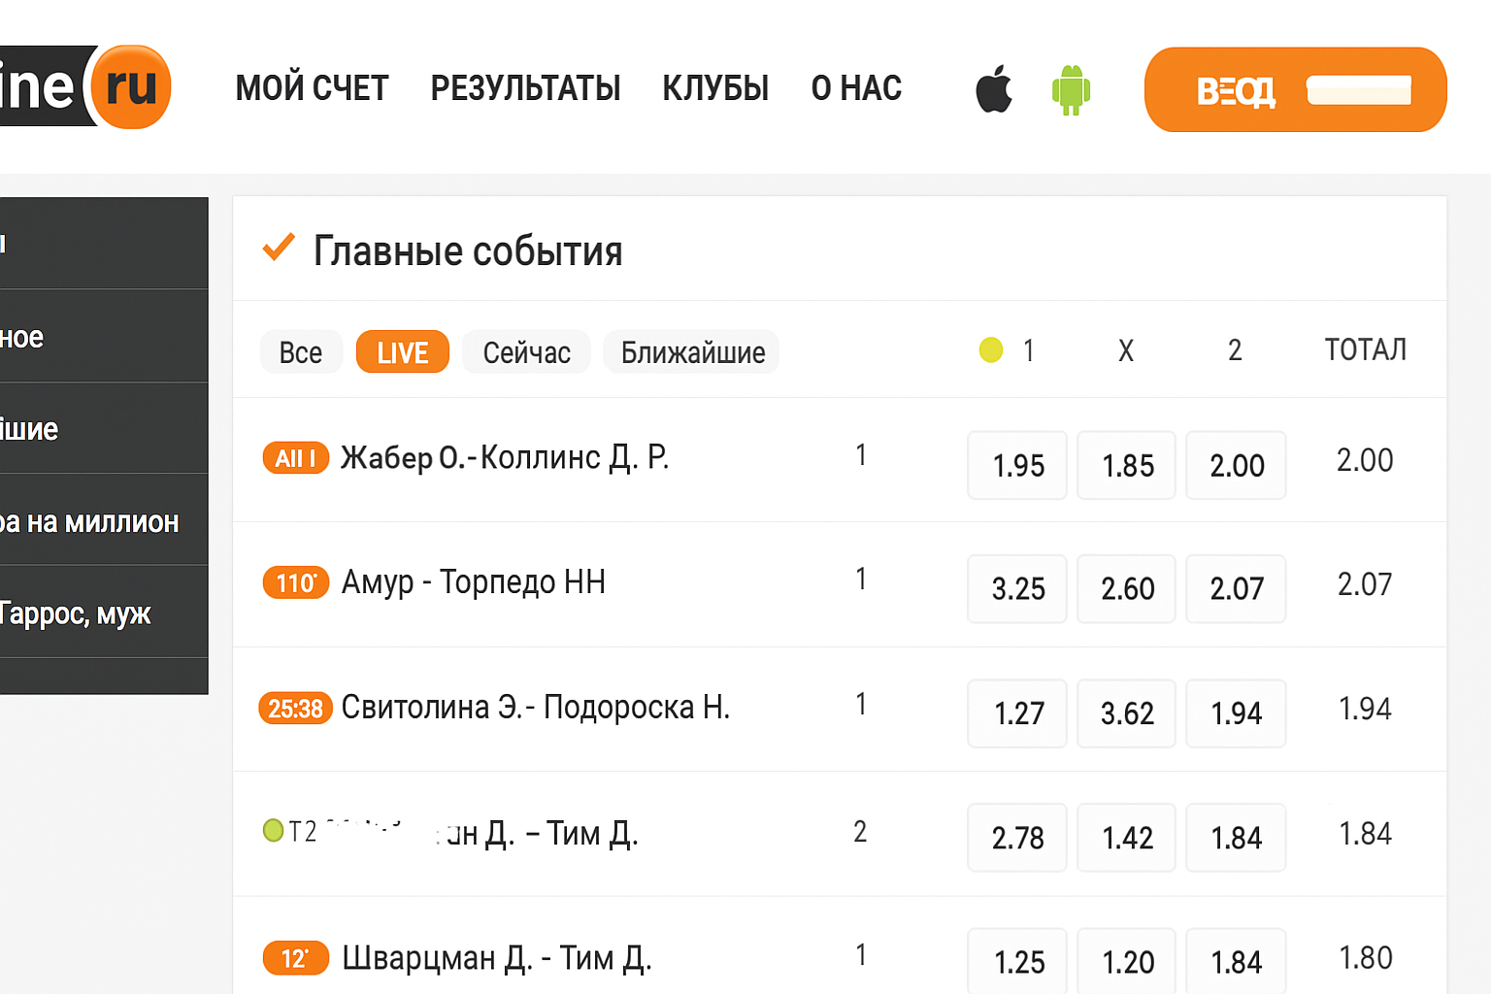The height and width of the screenshot is (994, 1491).
Task: Click the orange checkmark beside Главные события
Action: coord(279,248)
